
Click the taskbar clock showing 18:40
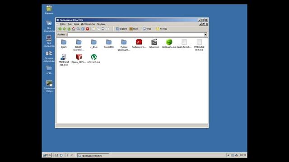pyautogui.click(x=243, y=155)
